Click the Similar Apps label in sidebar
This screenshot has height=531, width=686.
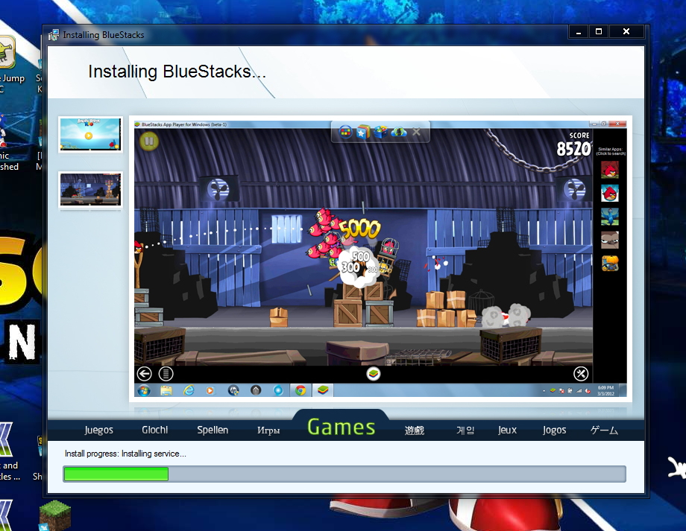(611, 151)
